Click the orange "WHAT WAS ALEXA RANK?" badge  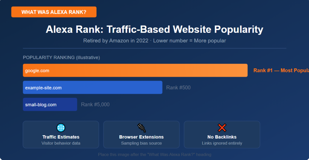54,12
